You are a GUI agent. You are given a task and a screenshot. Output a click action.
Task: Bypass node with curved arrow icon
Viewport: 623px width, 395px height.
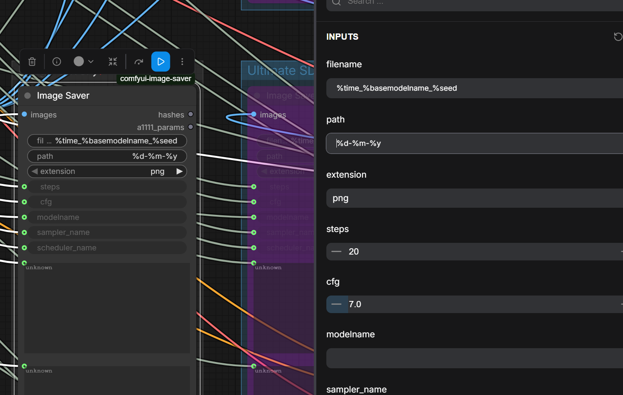point(139,62)
